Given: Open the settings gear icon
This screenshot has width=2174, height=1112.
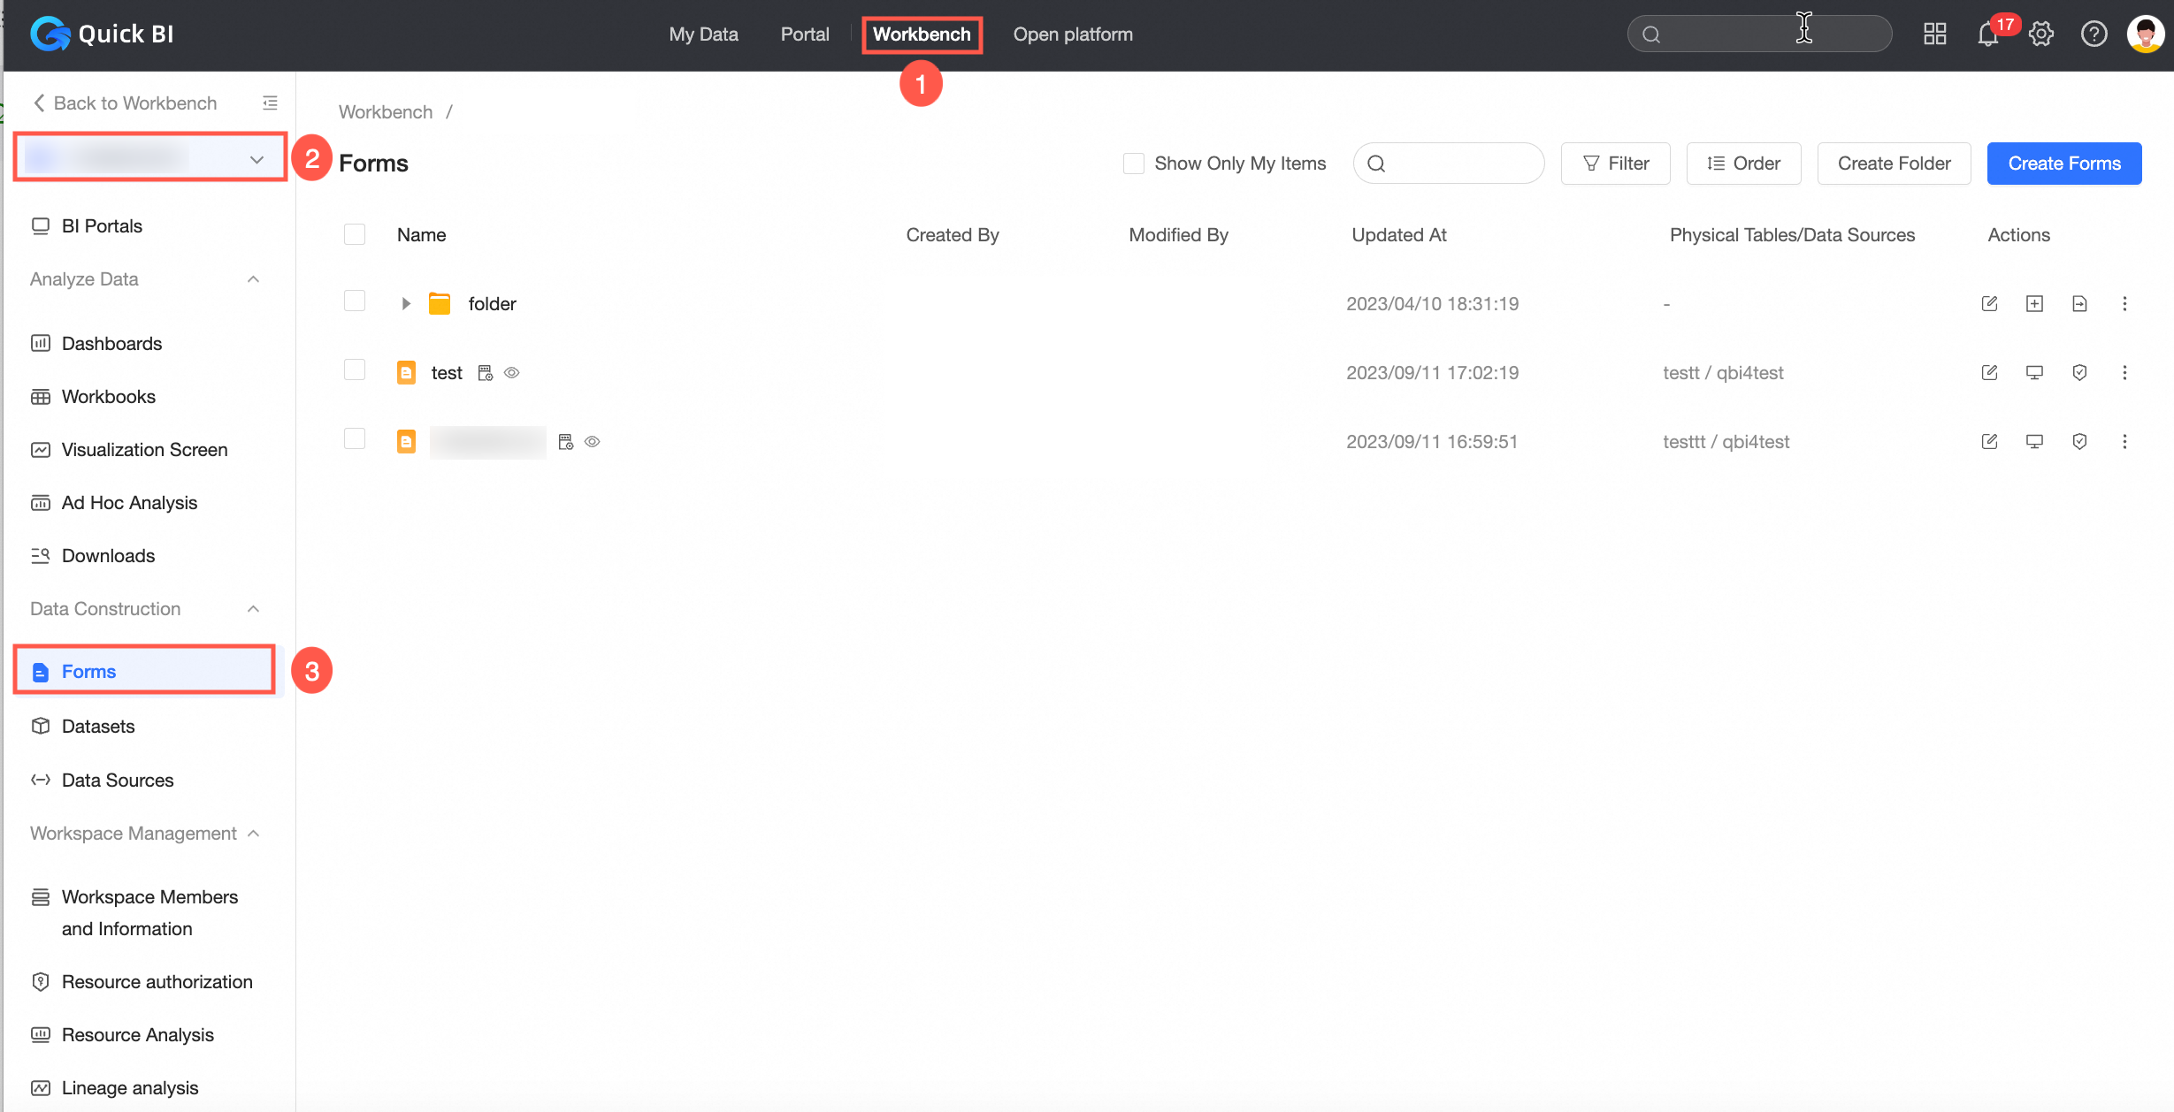Looking at the screenshot, I should [x=2041, y=34].
